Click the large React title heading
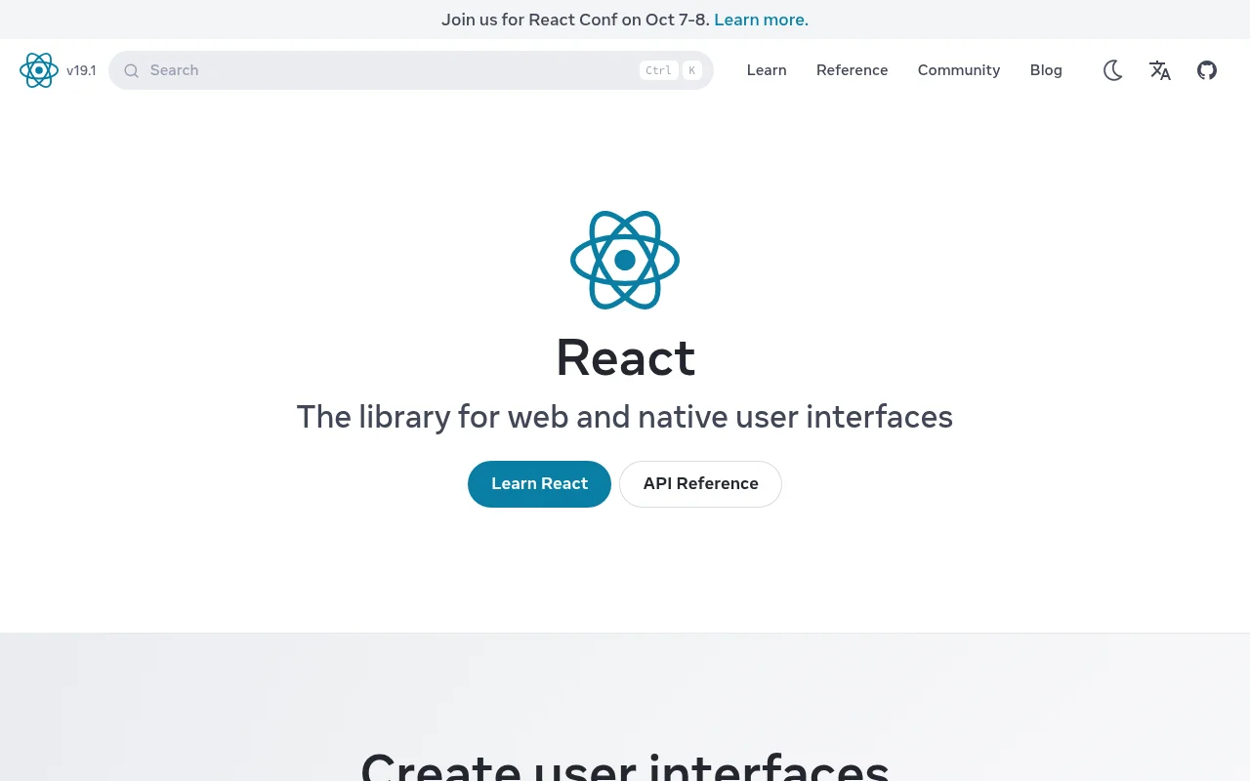Screen dimensions: 1250x781 click(625, 357)
